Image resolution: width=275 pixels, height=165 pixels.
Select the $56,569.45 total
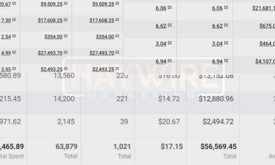tap(218, 147)
